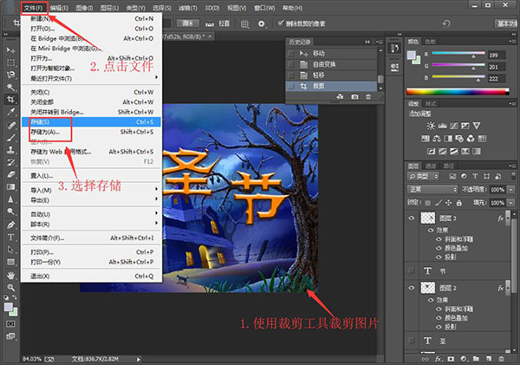Select the Lasso tool

pyautogui.click(x=10, y=75)
